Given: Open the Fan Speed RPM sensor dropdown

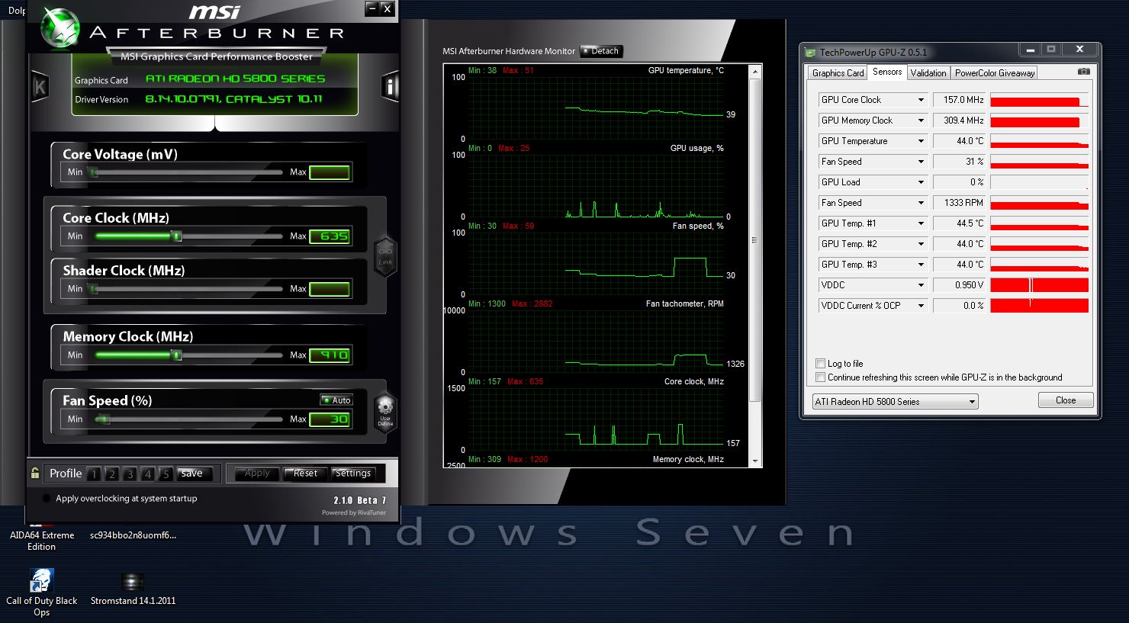Looking at the screenshot, I should click(x=873, y=203).
